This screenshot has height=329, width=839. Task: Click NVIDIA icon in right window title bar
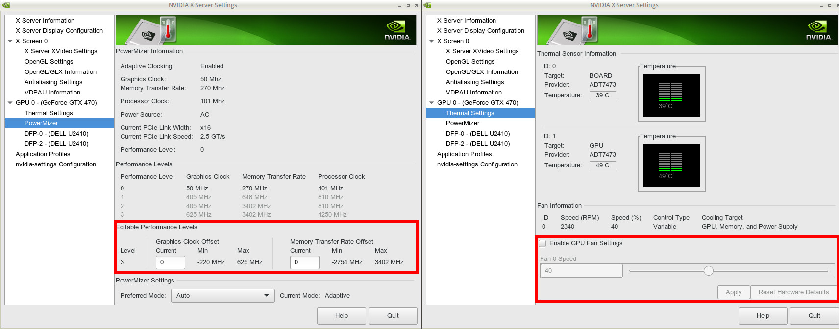pos(427,5)
